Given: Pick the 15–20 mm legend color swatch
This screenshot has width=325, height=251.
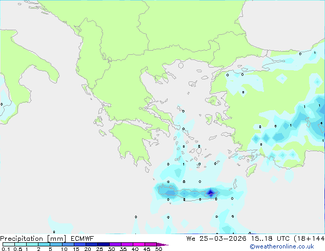Looking at the screenshot, I should (x=79, y=244).
